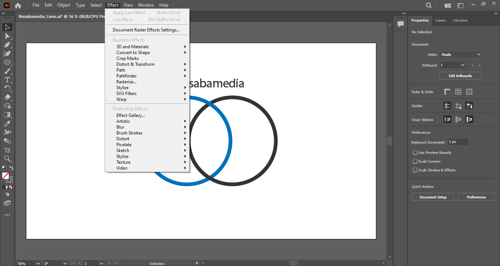Enable Use Preview Bounds checkbox
The width and height of the screenshot is (500, 266).
coord(415,152)
